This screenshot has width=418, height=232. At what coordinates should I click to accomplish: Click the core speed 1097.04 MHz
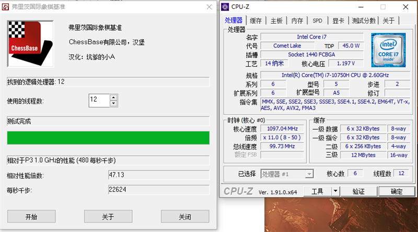click(x=282, y=128)
